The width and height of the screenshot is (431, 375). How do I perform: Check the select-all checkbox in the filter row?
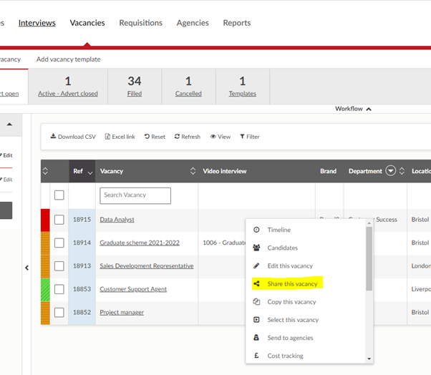(x=59, y=195)
